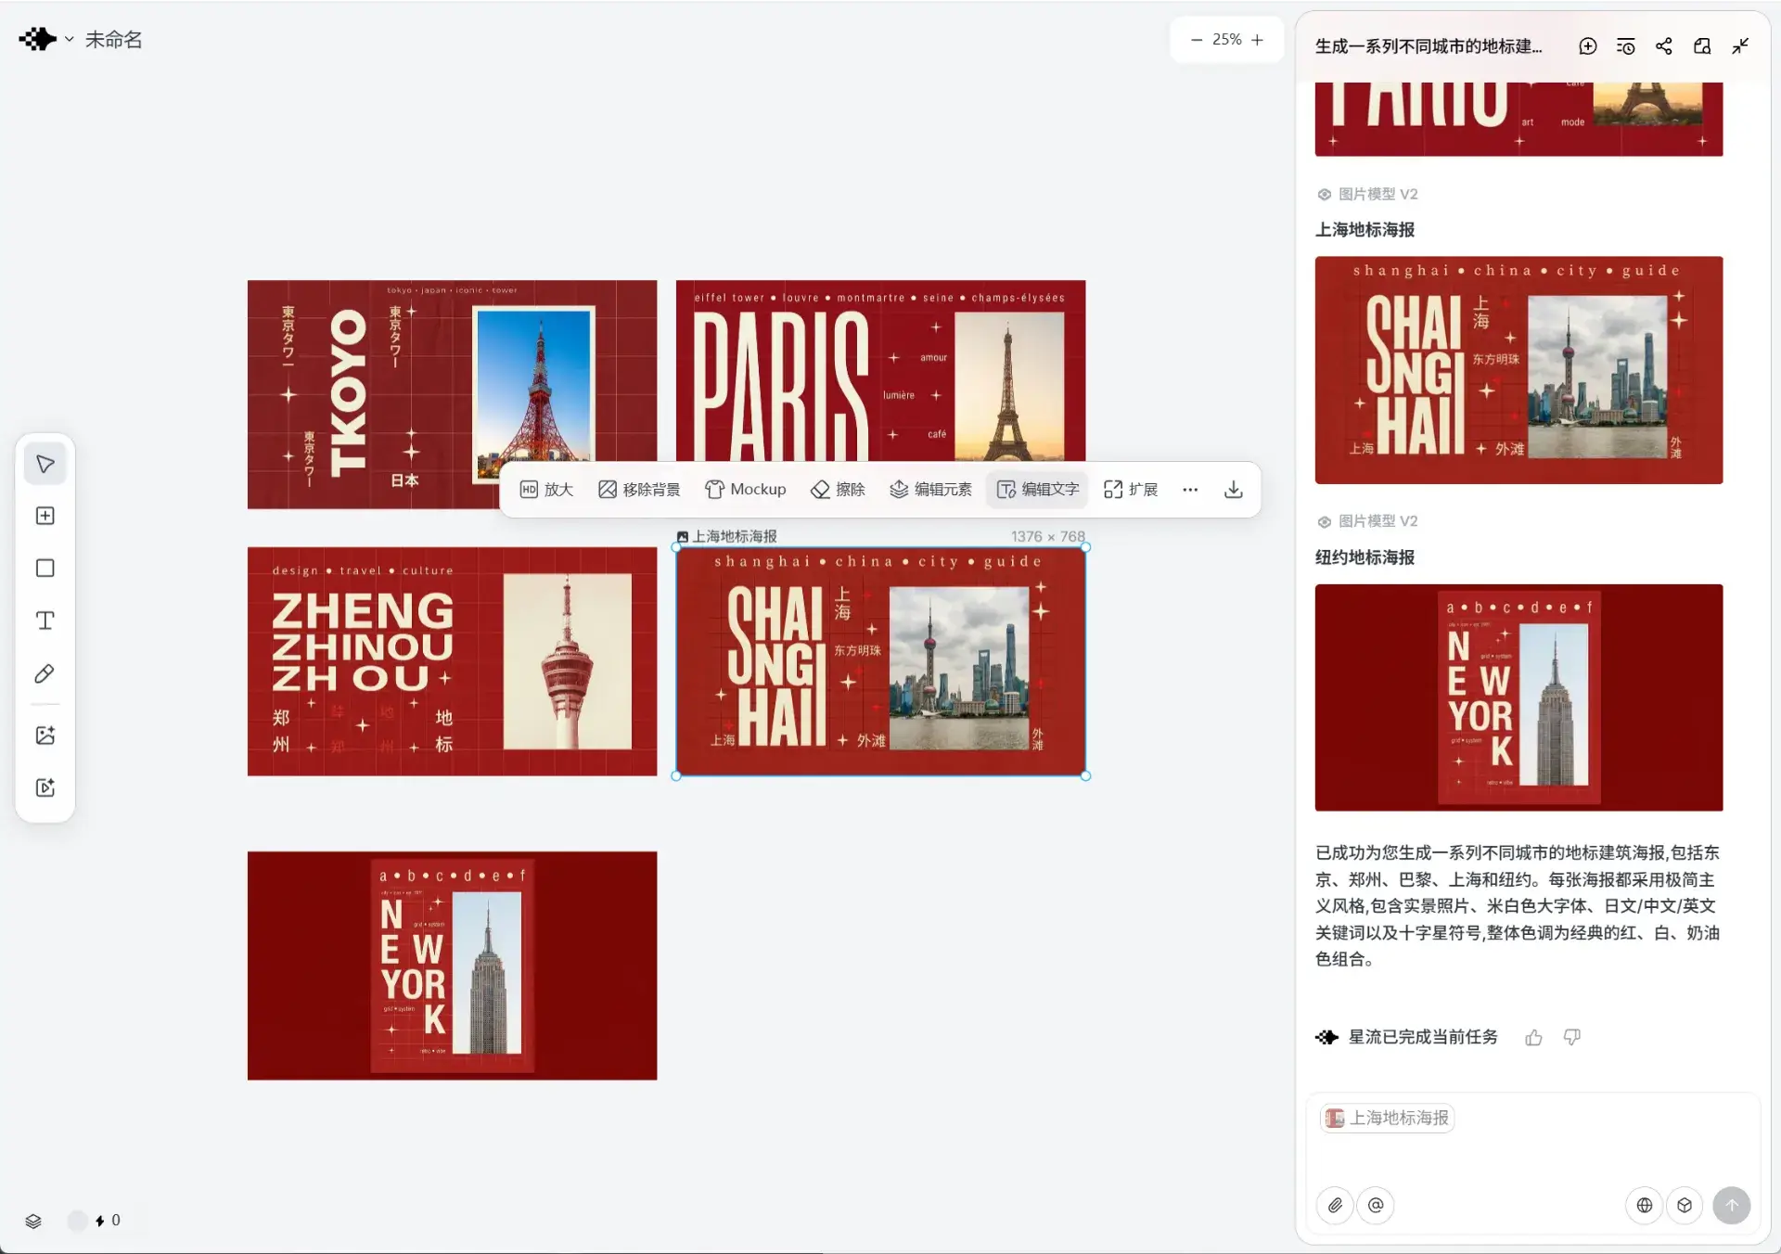Image resolution: width=1781 pixels, height=1254 pixels.
Task: Zoom in with the plus button
Action: point(1257,40)
